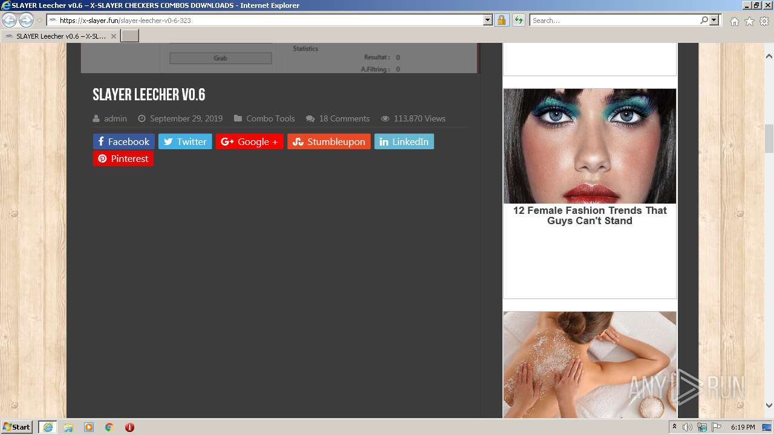Click the Show desktop strip
Screen dimensions: 774x435
tap(767, 427)
